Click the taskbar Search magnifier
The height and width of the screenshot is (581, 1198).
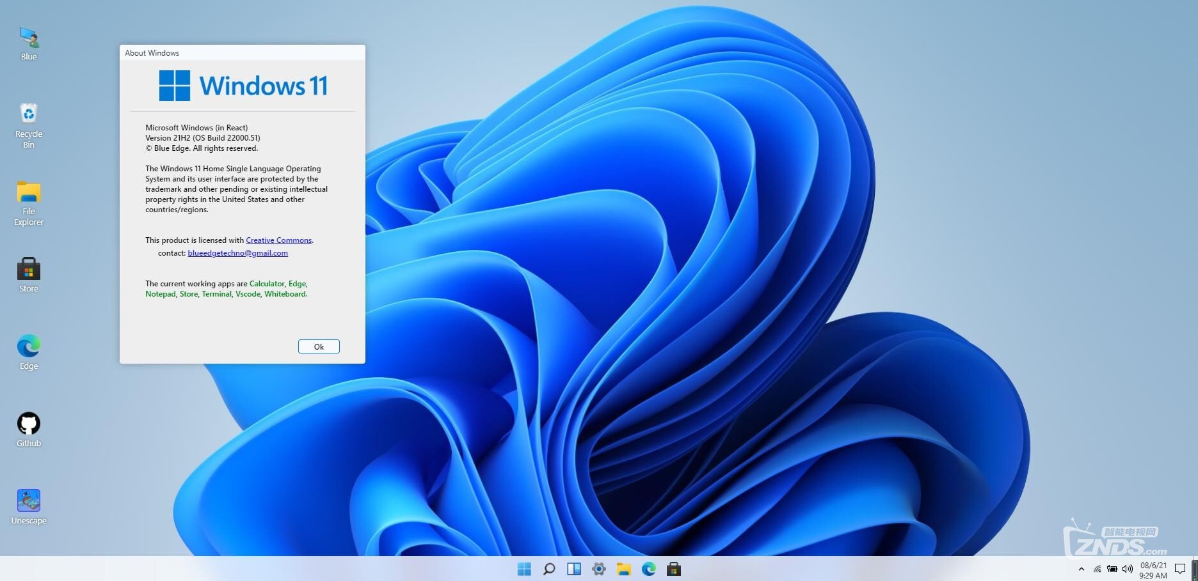point(549,569)
